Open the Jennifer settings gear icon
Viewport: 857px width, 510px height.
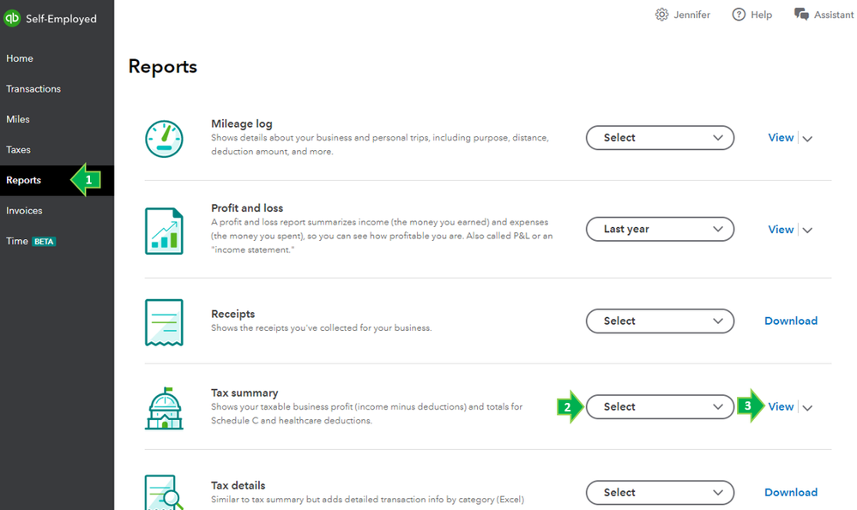pyautogui.click(x=661, y=15)
